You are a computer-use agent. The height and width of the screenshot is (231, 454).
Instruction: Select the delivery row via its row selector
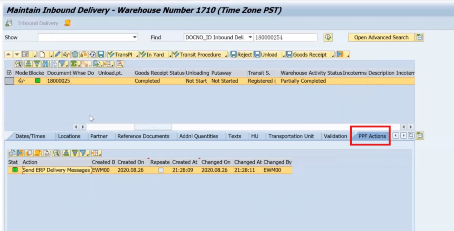coord(9,81)
